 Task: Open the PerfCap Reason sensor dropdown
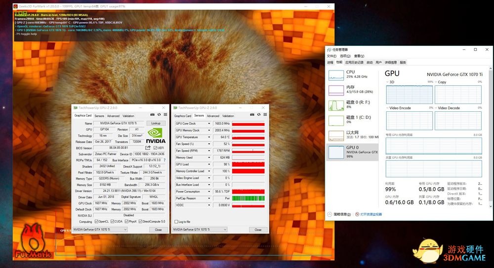click(209, 198)
